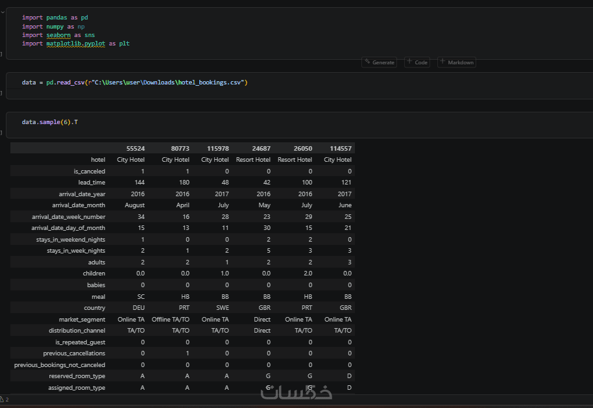
Task: Click the matplotlib.pyplot import with squiggle underline
Action: [76, 44]
